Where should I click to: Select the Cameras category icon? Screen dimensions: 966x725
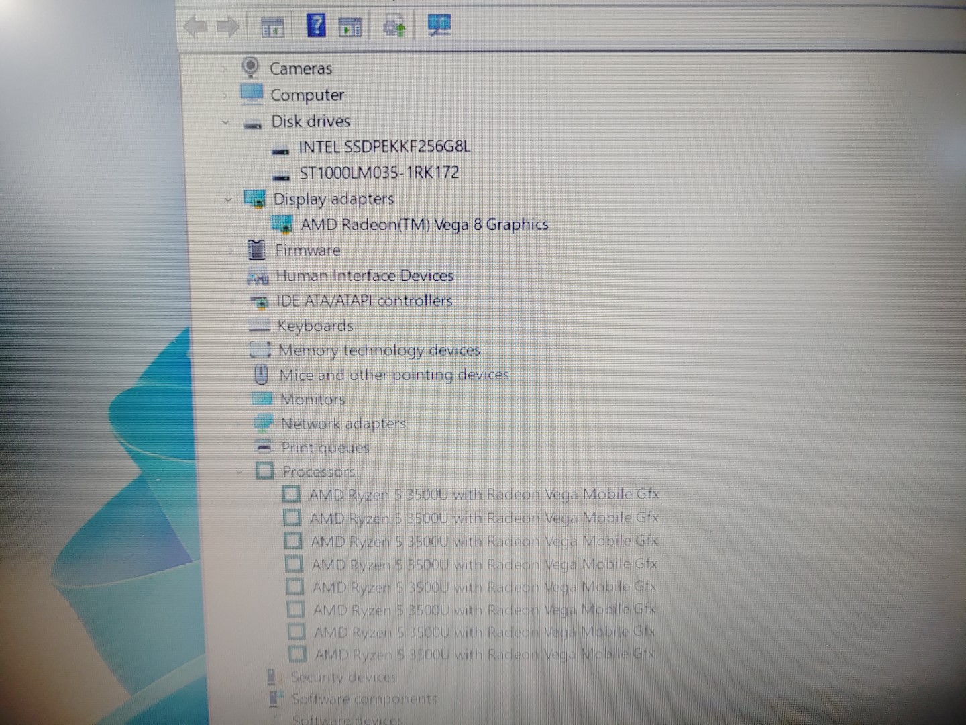(x=250, y=67)
